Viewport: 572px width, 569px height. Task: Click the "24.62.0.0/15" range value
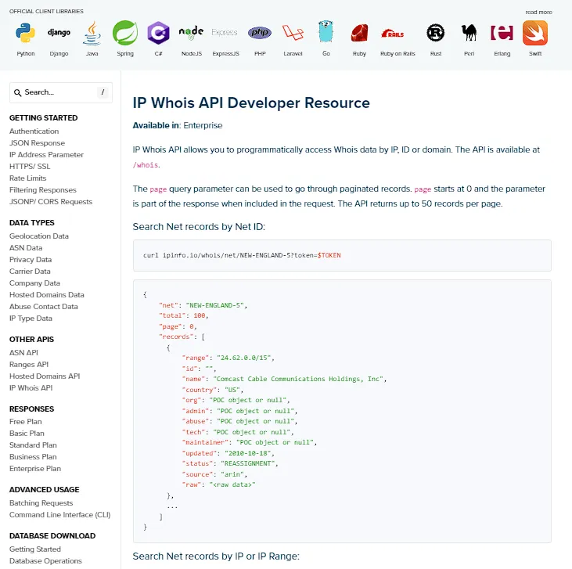(243, 358)
